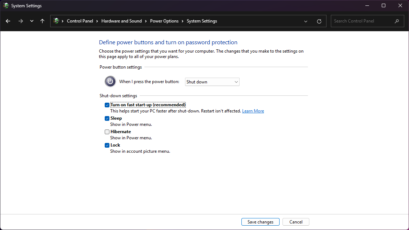The height and width of the screenshot is (230, 409).
Task: Navigate to Control Panel via breadcrumb
Action: click(x=80, y=21)
